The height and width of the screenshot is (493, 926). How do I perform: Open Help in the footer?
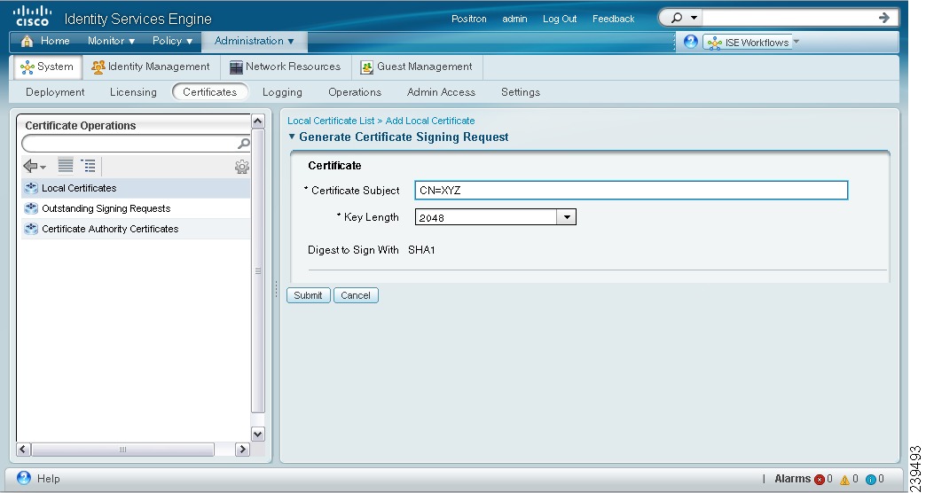(x=38, y=478)
